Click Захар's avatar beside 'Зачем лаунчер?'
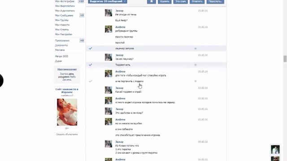Viewport: 287px width, 161px height. coord(109,57)
